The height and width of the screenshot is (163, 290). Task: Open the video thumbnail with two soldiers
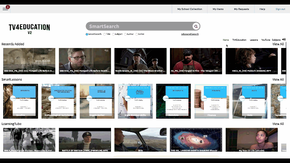tap(140, 61)
